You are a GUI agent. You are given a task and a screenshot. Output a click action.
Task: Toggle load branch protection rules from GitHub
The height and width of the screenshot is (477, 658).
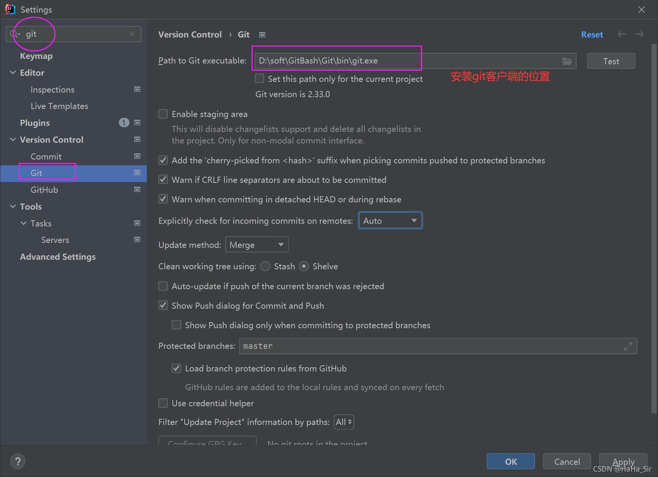(177, 368)
